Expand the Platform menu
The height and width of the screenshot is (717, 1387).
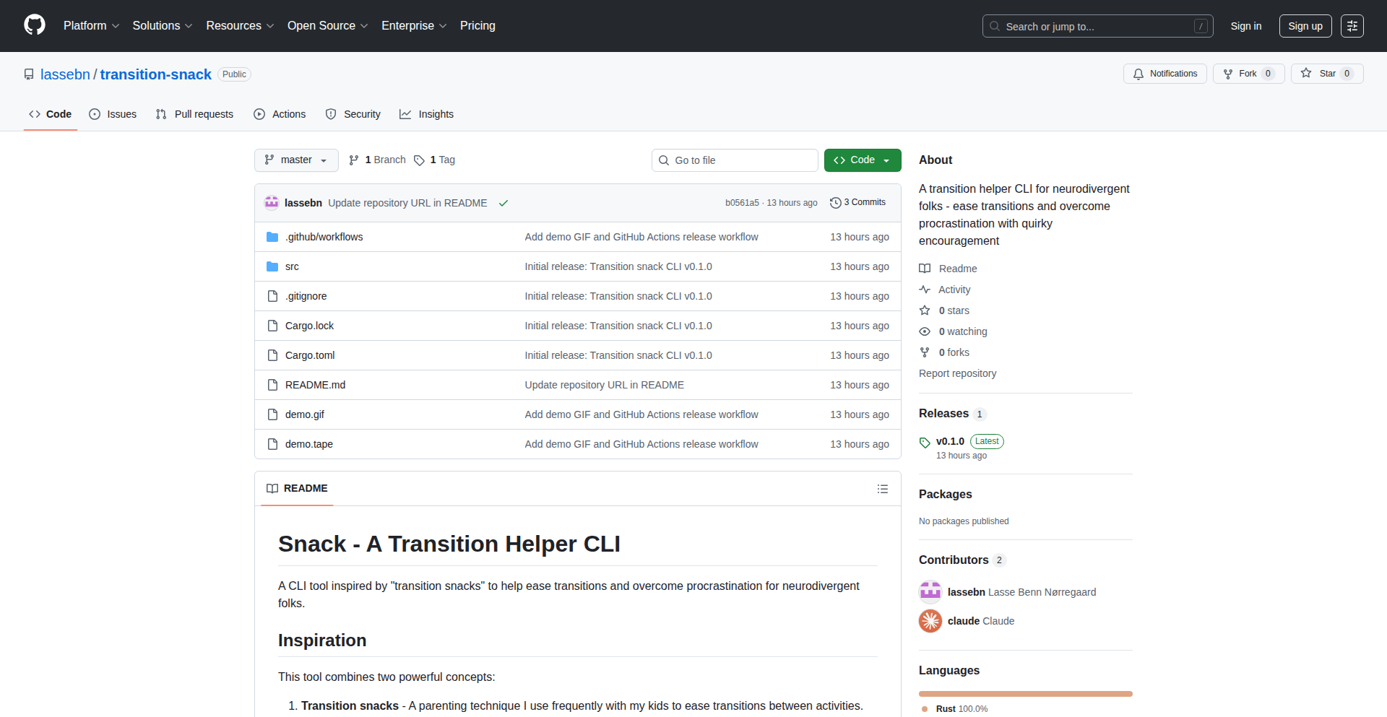pyautogui.click(x=91, y=26)
